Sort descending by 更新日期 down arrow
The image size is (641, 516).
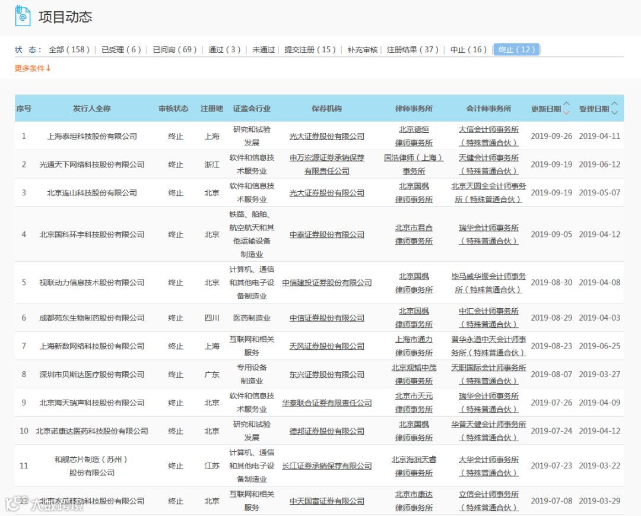click(x=566, y=113)
